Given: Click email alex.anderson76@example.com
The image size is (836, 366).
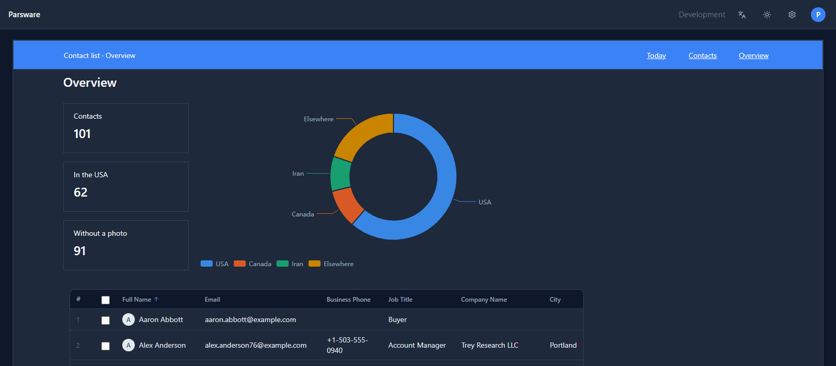Looking at the screenshot, I should tap(256, 345).
